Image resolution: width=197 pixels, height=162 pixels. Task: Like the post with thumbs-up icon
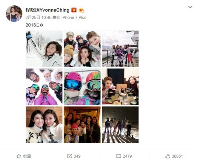pyautogui.click(x=168, y=156)
